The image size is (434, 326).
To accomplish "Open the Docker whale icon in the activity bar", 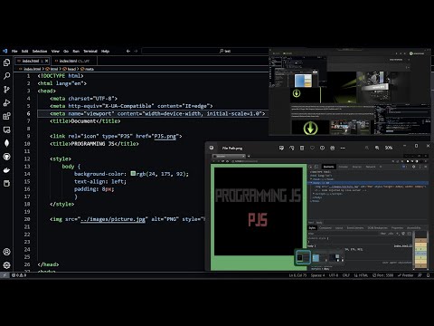I will pyautogui.click(x=6, y=170).
